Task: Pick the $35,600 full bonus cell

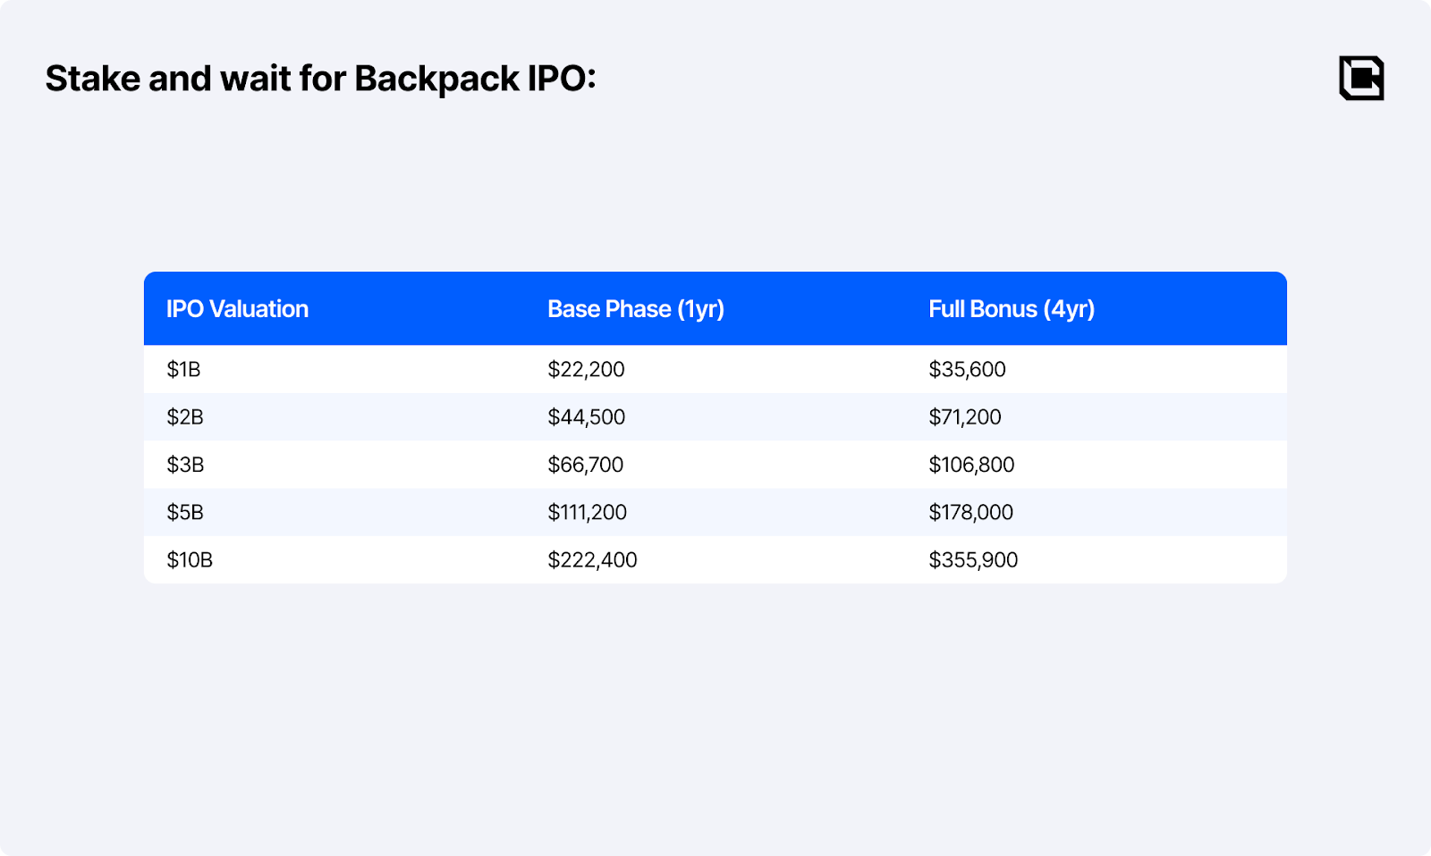Action: coord(967,369)
